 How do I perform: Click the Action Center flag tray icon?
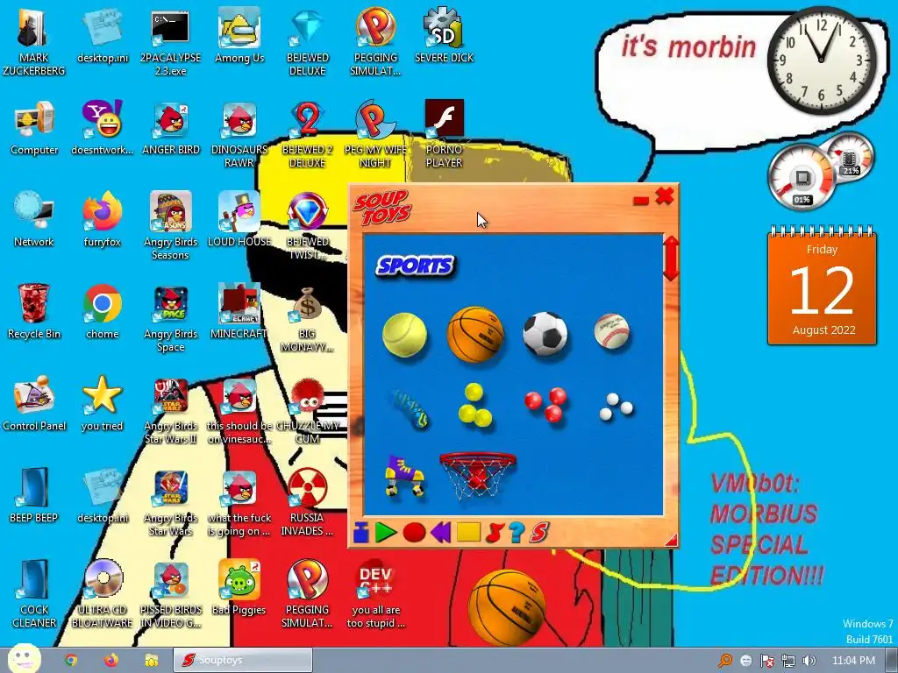point(766,661)
